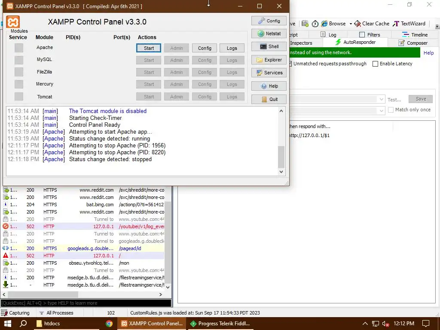Screen dimensions: 440x330
Task: Open the notification center in the taskbar
Action: [x=426, y=324]
